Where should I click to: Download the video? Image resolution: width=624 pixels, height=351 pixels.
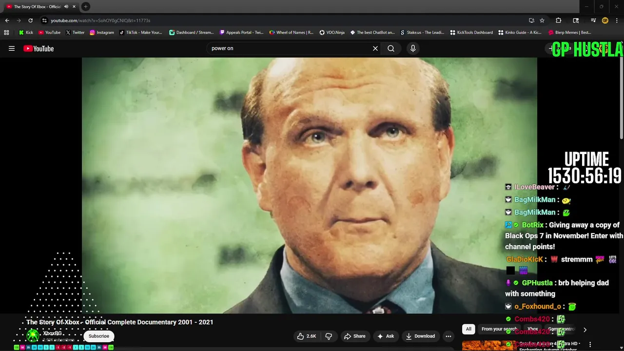(420, 336)
